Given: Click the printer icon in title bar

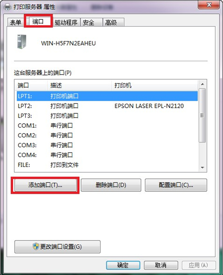Looking at the screenshot, I should pyautogui.click(x=8, y=6).
